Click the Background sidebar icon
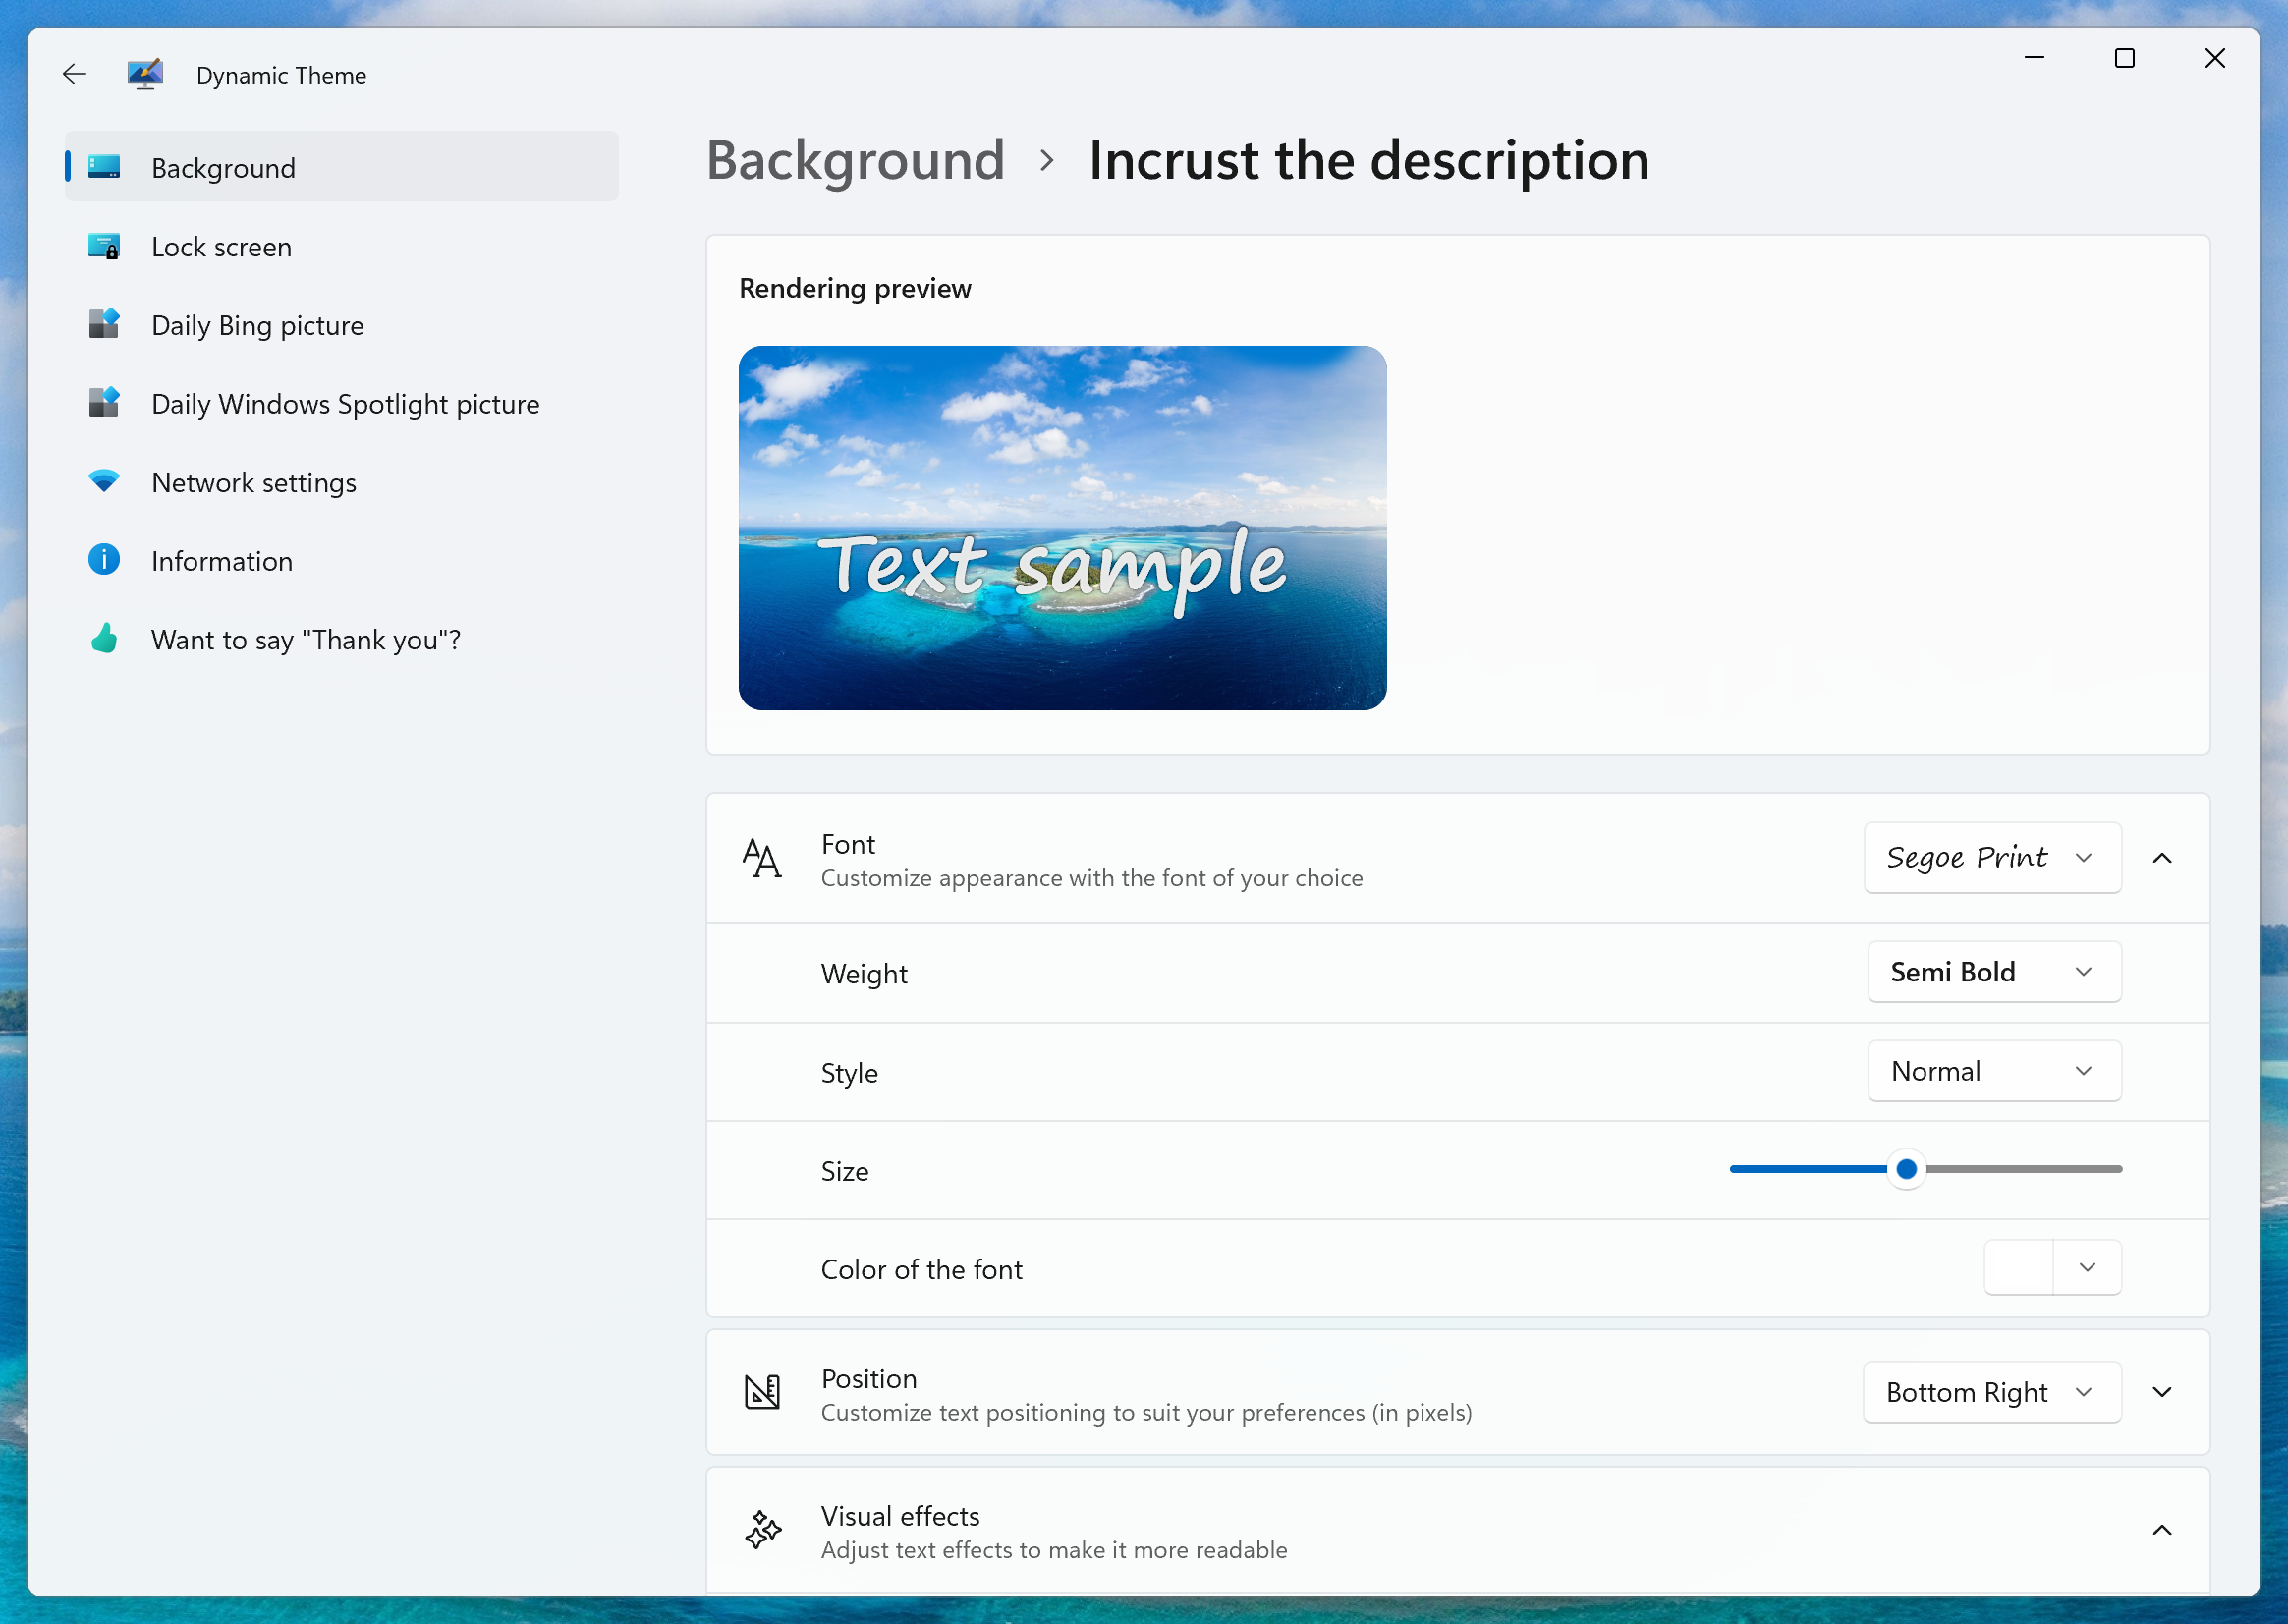2288x1624 pixels. [104, 167]
